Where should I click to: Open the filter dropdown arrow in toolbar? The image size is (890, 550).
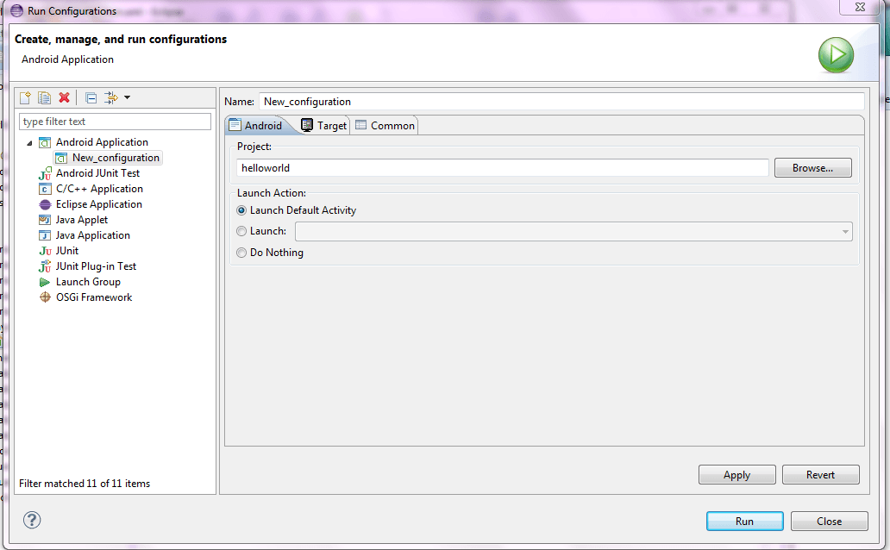[127, 97]
